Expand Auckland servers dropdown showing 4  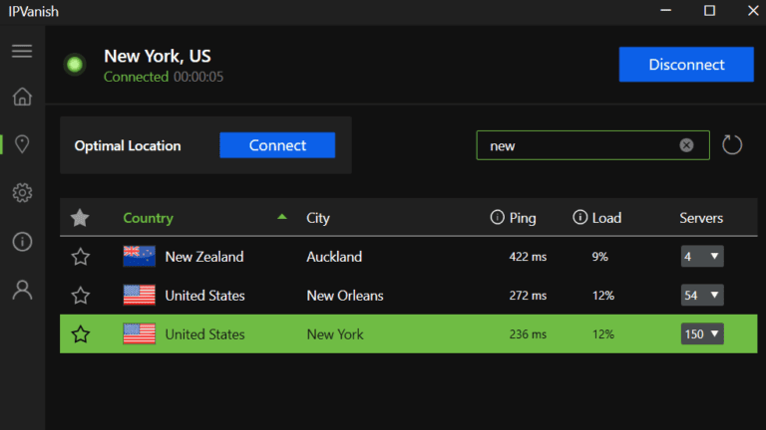coord(702,257)
